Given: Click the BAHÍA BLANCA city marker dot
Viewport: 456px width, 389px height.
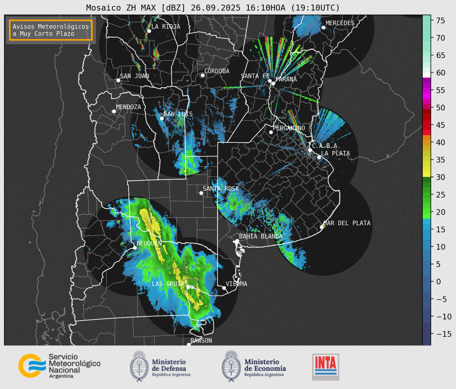Looking at the screenshot, I should [x=237, y=241].
